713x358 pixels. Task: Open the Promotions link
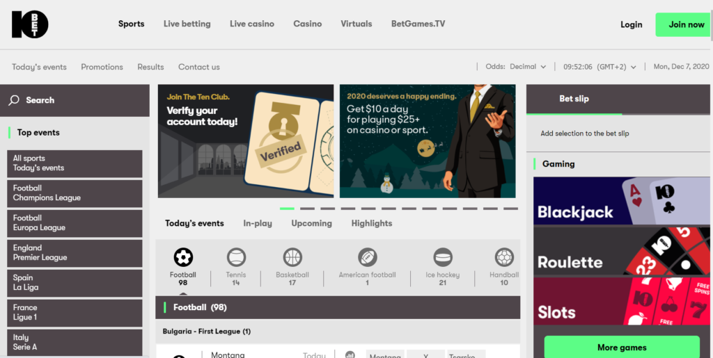(x=102, y=67)
